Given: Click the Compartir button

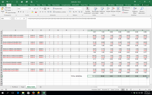Looking at the screenshot, I should pos(146,5).
